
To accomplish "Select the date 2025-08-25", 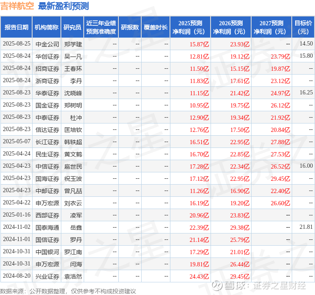I will [x=16, y=44].
